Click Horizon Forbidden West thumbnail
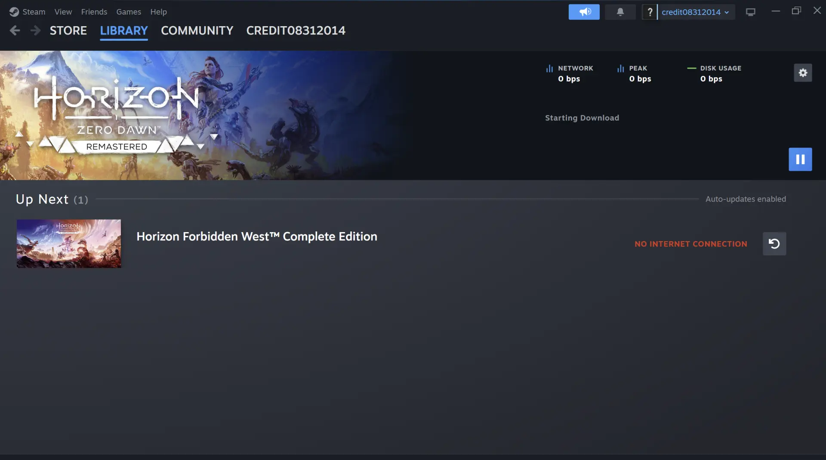Image resolution: width=826 pixels, height=460 pixels. coord(69,244)
